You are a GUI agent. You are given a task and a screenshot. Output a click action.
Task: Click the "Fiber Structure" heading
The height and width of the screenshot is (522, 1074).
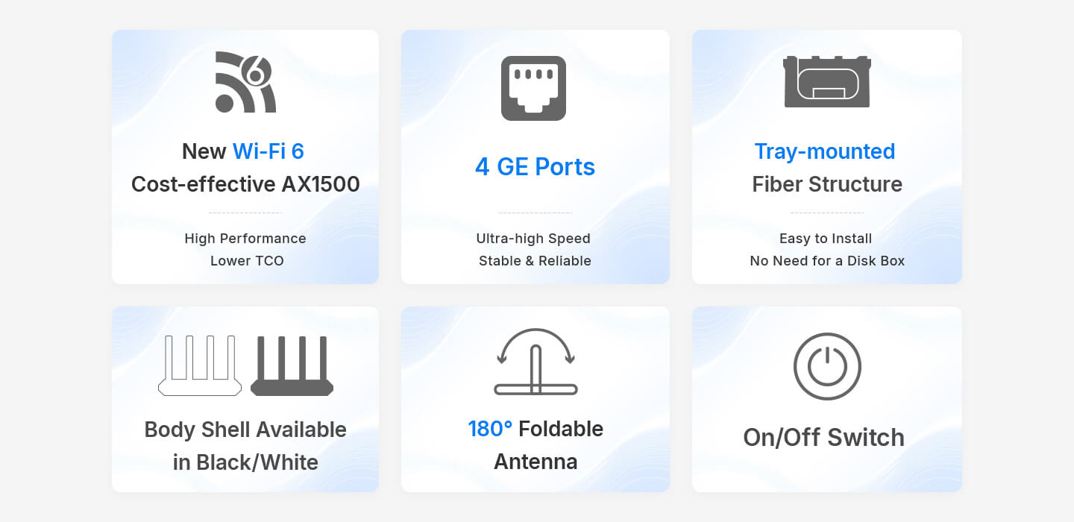point(826,184)
